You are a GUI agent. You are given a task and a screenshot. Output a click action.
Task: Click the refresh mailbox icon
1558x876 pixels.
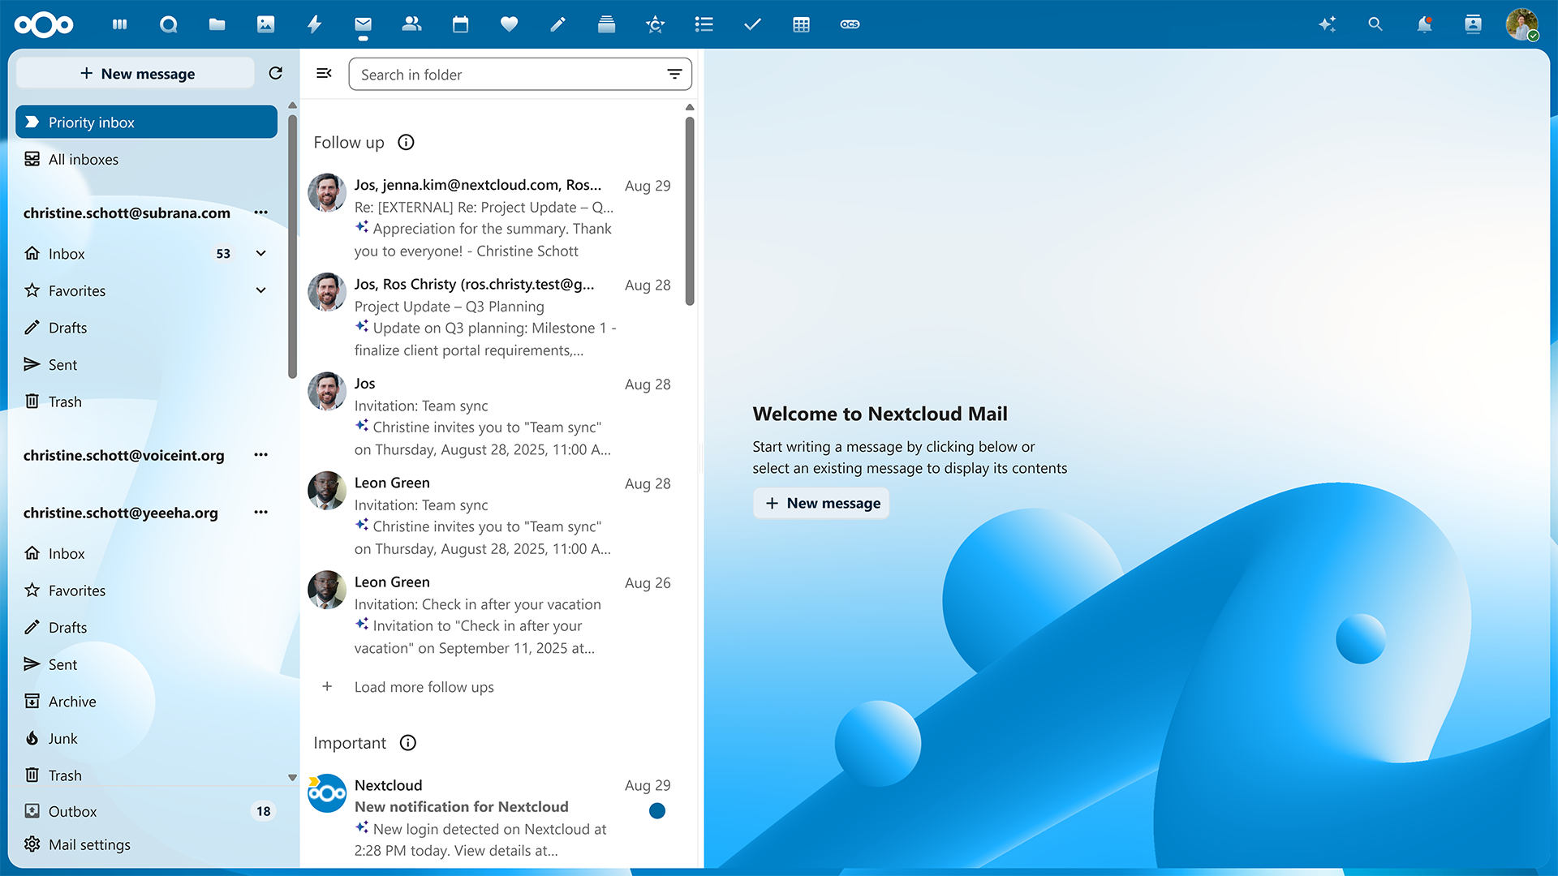[x=276, y=73]
